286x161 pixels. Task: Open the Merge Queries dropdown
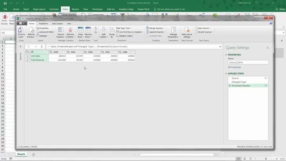[x=156, y=28]
